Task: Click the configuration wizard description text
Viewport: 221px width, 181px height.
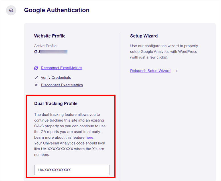Action: pyautogui.click(x=164, y=51)
